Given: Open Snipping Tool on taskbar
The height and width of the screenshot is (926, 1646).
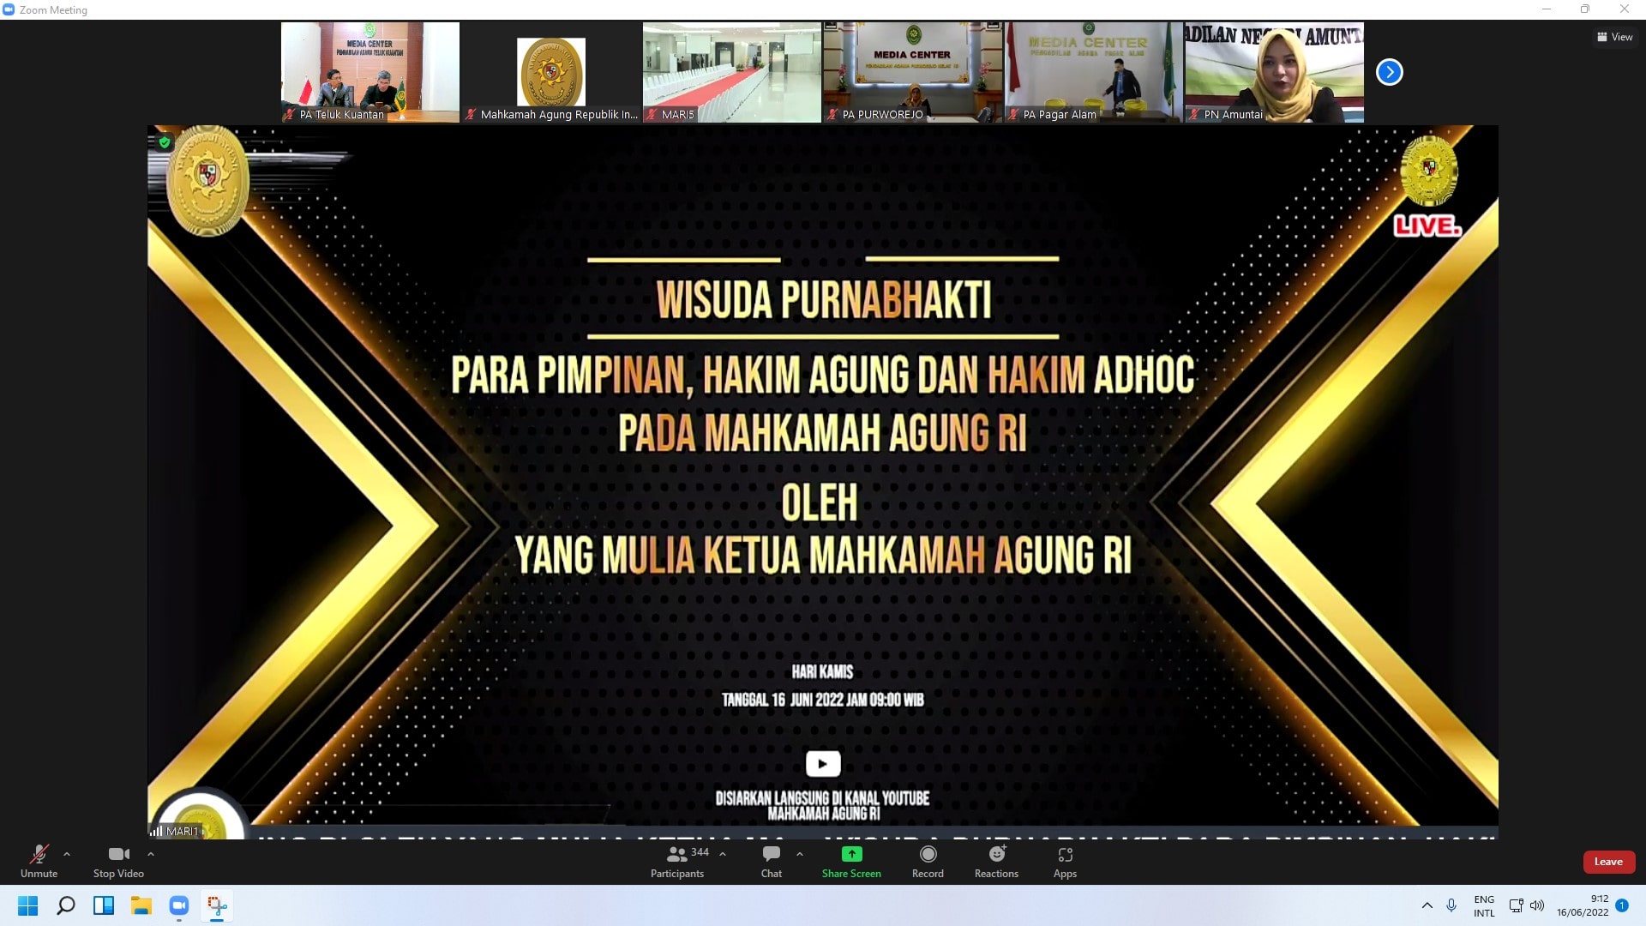Looking at the screenshot, I should [x=217, y=905].
